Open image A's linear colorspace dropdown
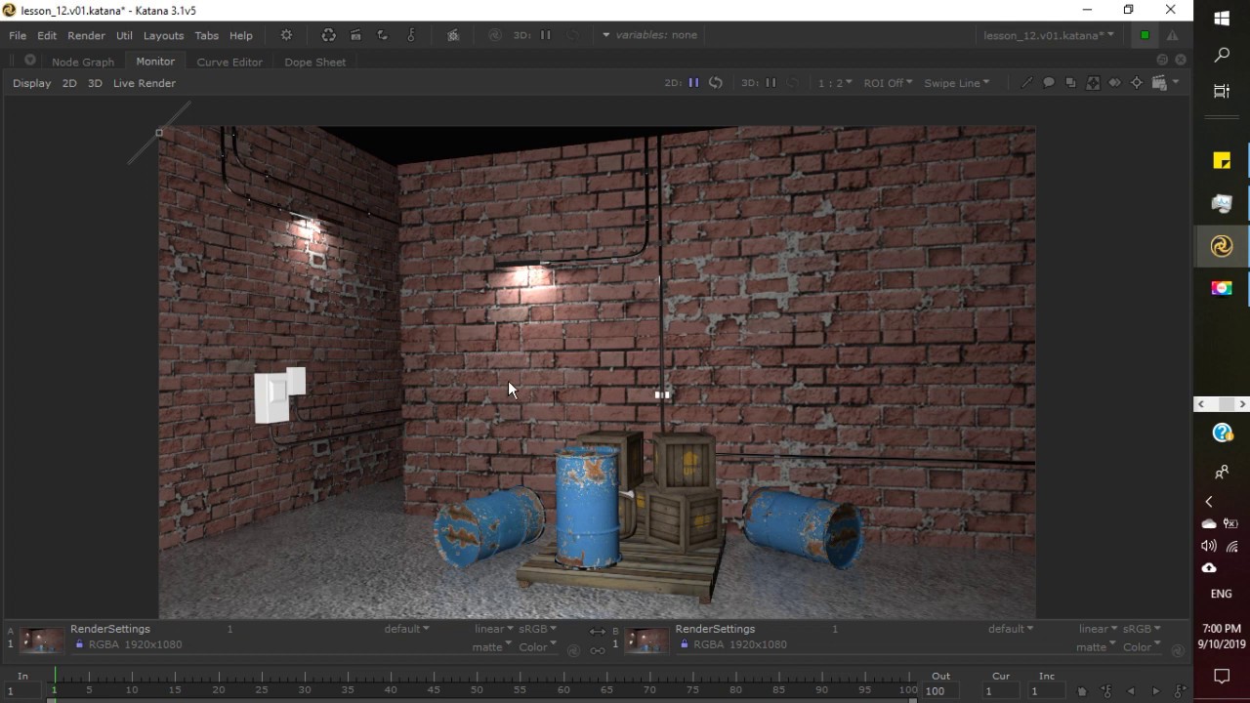1250x703 pixels. (x=493, y=629)
